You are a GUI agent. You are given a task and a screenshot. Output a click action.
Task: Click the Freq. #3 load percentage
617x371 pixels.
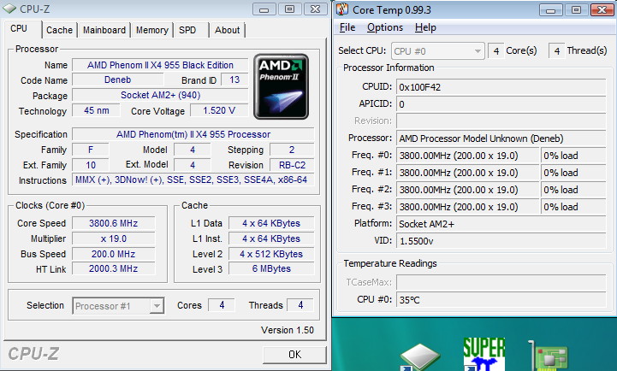click(x=573, y=207)
